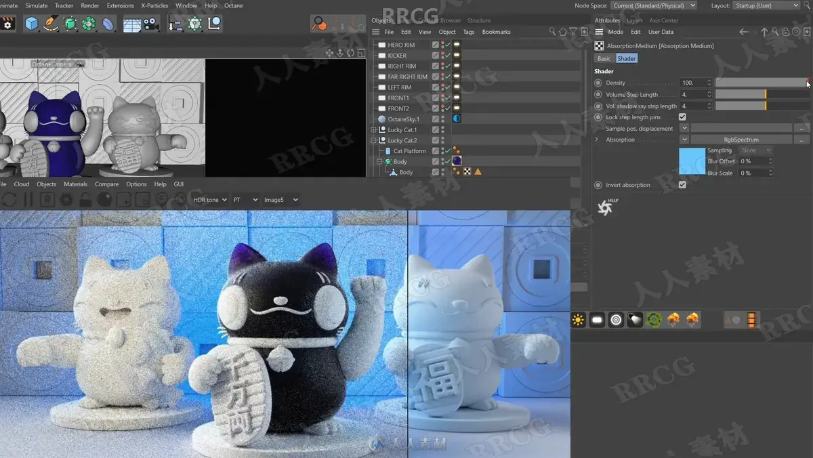Click the RgbSpectrum shader button

click(x=741, y=140)
